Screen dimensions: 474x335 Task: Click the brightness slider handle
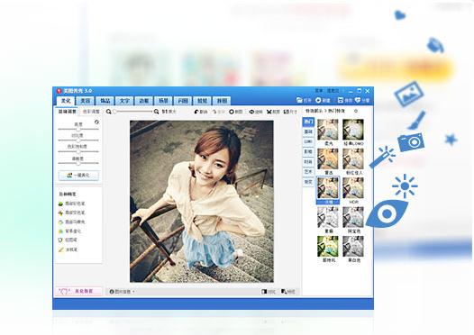point(78,129)
